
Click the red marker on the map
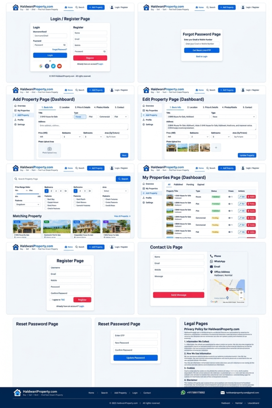(x=227, y=289)
